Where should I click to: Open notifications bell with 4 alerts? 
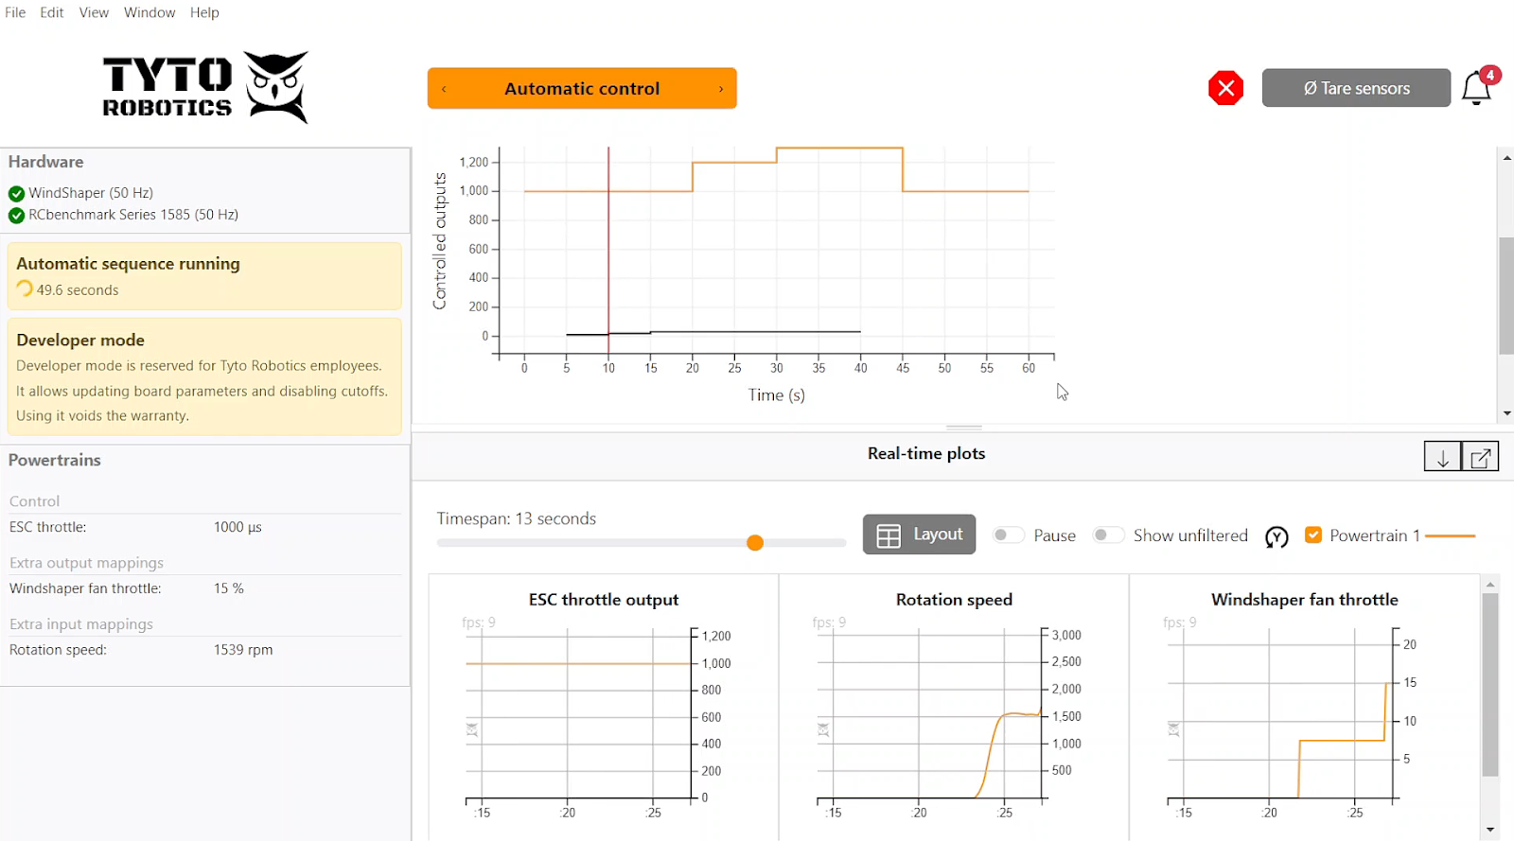tap(1476, 88)
